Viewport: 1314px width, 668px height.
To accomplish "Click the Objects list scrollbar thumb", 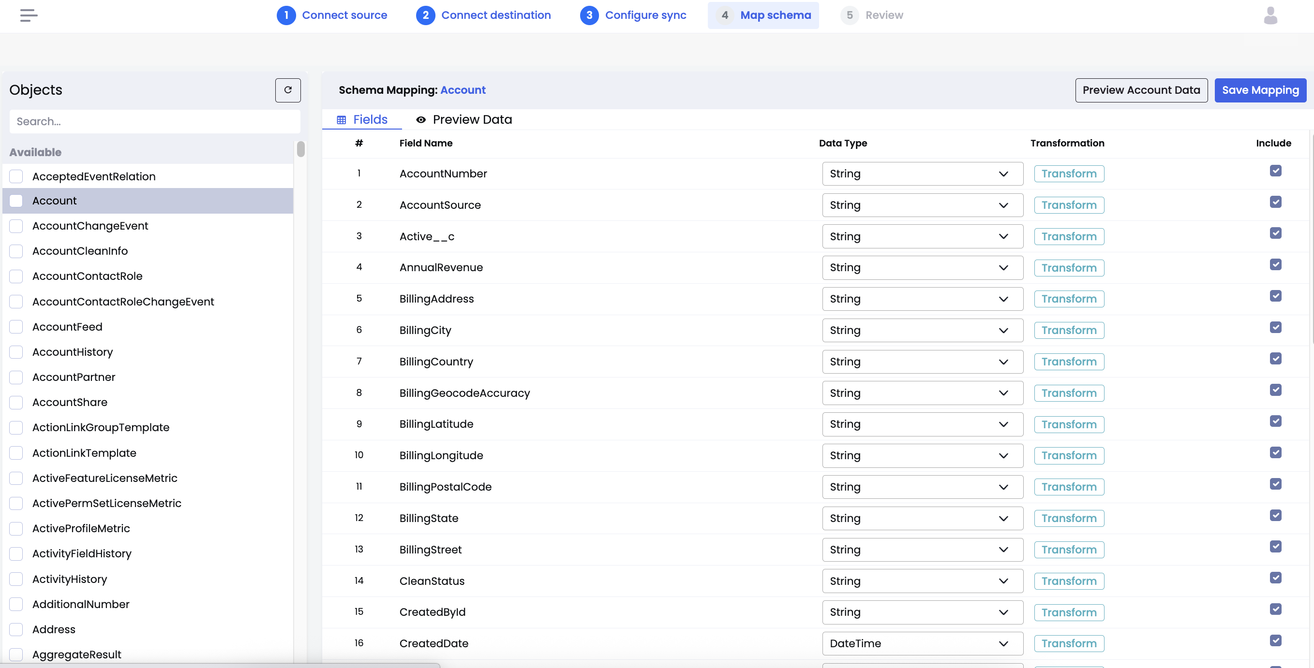I will tap(301, 149).
